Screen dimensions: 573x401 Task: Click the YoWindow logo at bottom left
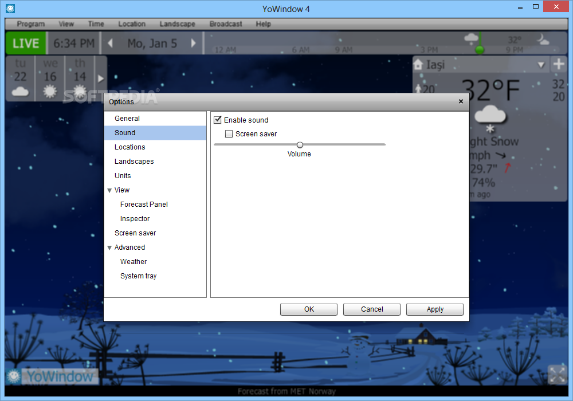coord(52,376)
